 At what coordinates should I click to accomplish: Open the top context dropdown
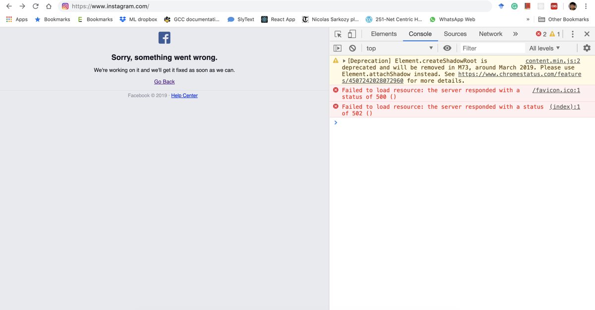point(400,48)
